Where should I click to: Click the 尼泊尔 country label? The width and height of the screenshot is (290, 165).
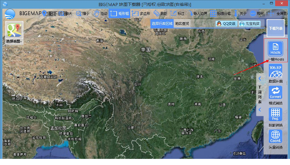[17, 99]
